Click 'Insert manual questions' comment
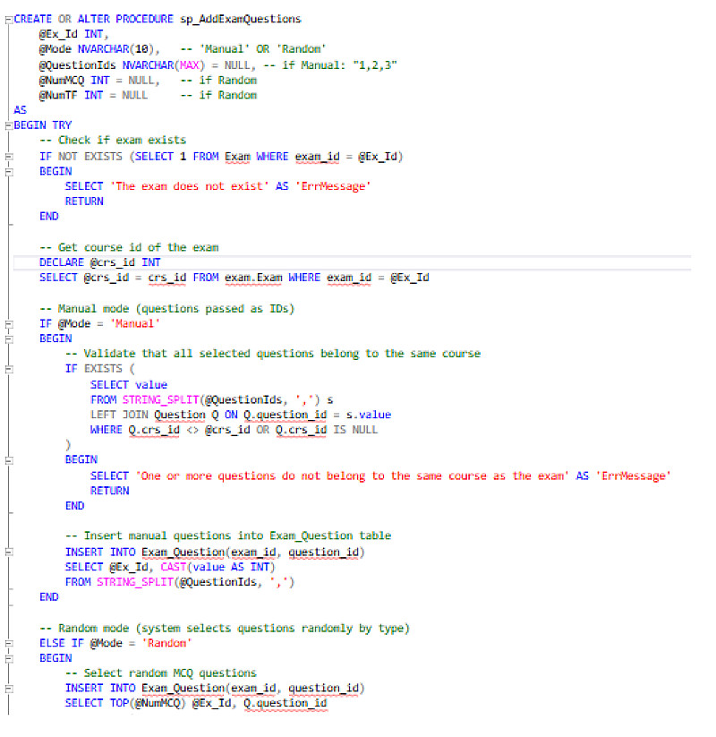This screenshot has width=716, height=737. (228, 536)
